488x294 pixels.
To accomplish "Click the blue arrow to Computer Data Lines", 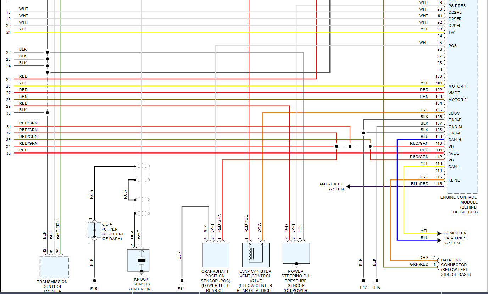I will pos(439,240).
